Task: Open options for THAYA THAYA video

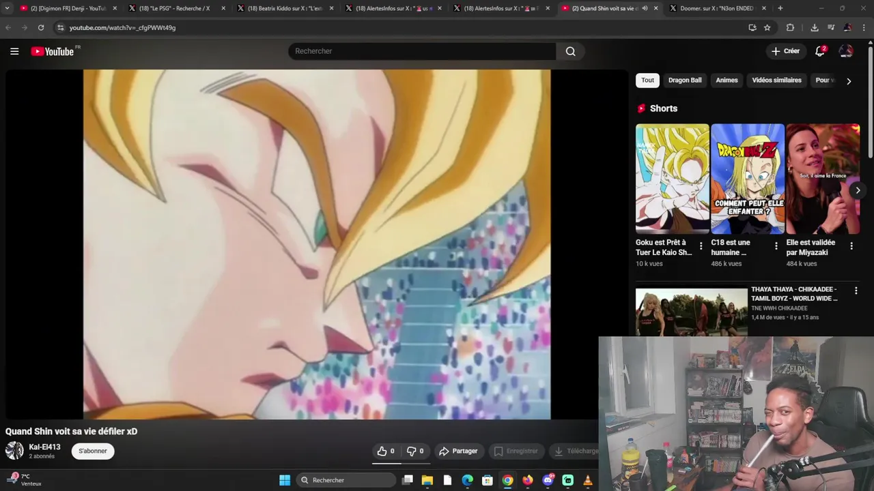Action: [856, 291]
